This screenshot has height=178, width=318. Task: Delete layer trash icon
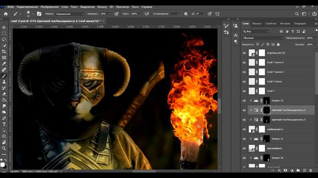coord(311,171)
